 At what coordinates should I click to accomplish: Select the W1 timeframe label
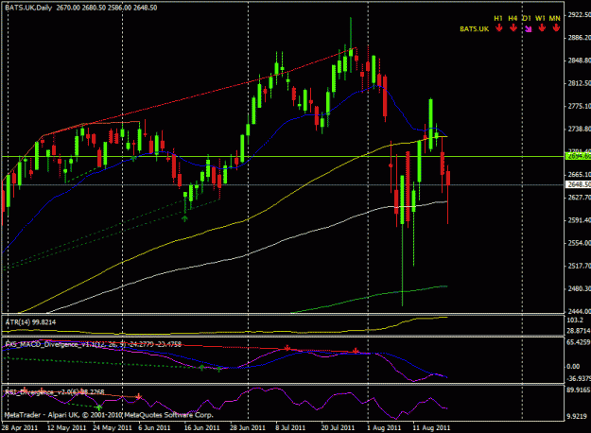click(541, 18)
